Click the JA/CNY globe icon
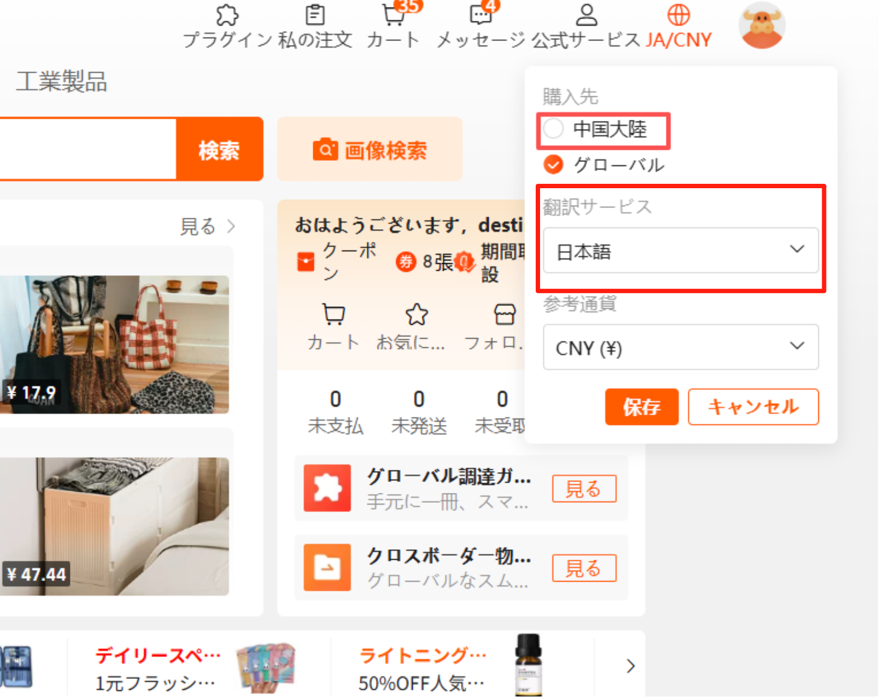Viewport: 879px width, 697px height. 678,15
